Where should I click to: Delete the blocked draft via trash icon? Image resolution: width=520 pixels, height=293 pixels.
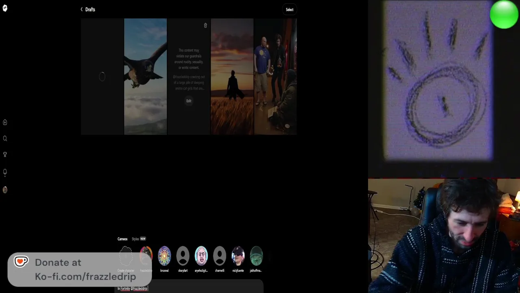(205, 26)
